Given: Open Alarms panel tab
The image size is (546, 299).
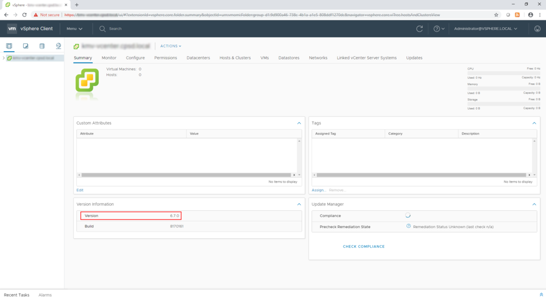Looking at the screenshot, I should pyautogui.click(x=45, y=295).
